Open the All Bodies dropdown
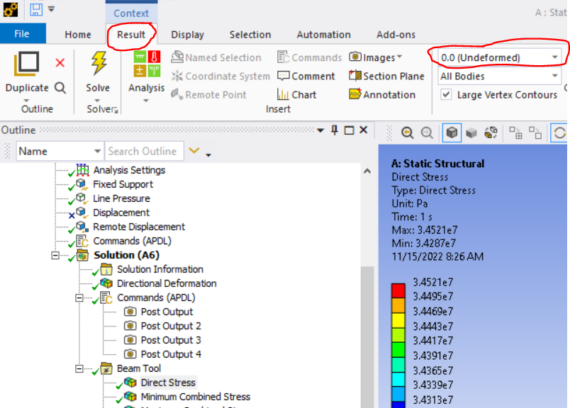The height and width of the screenshot is (408, 570). [499, 76]
